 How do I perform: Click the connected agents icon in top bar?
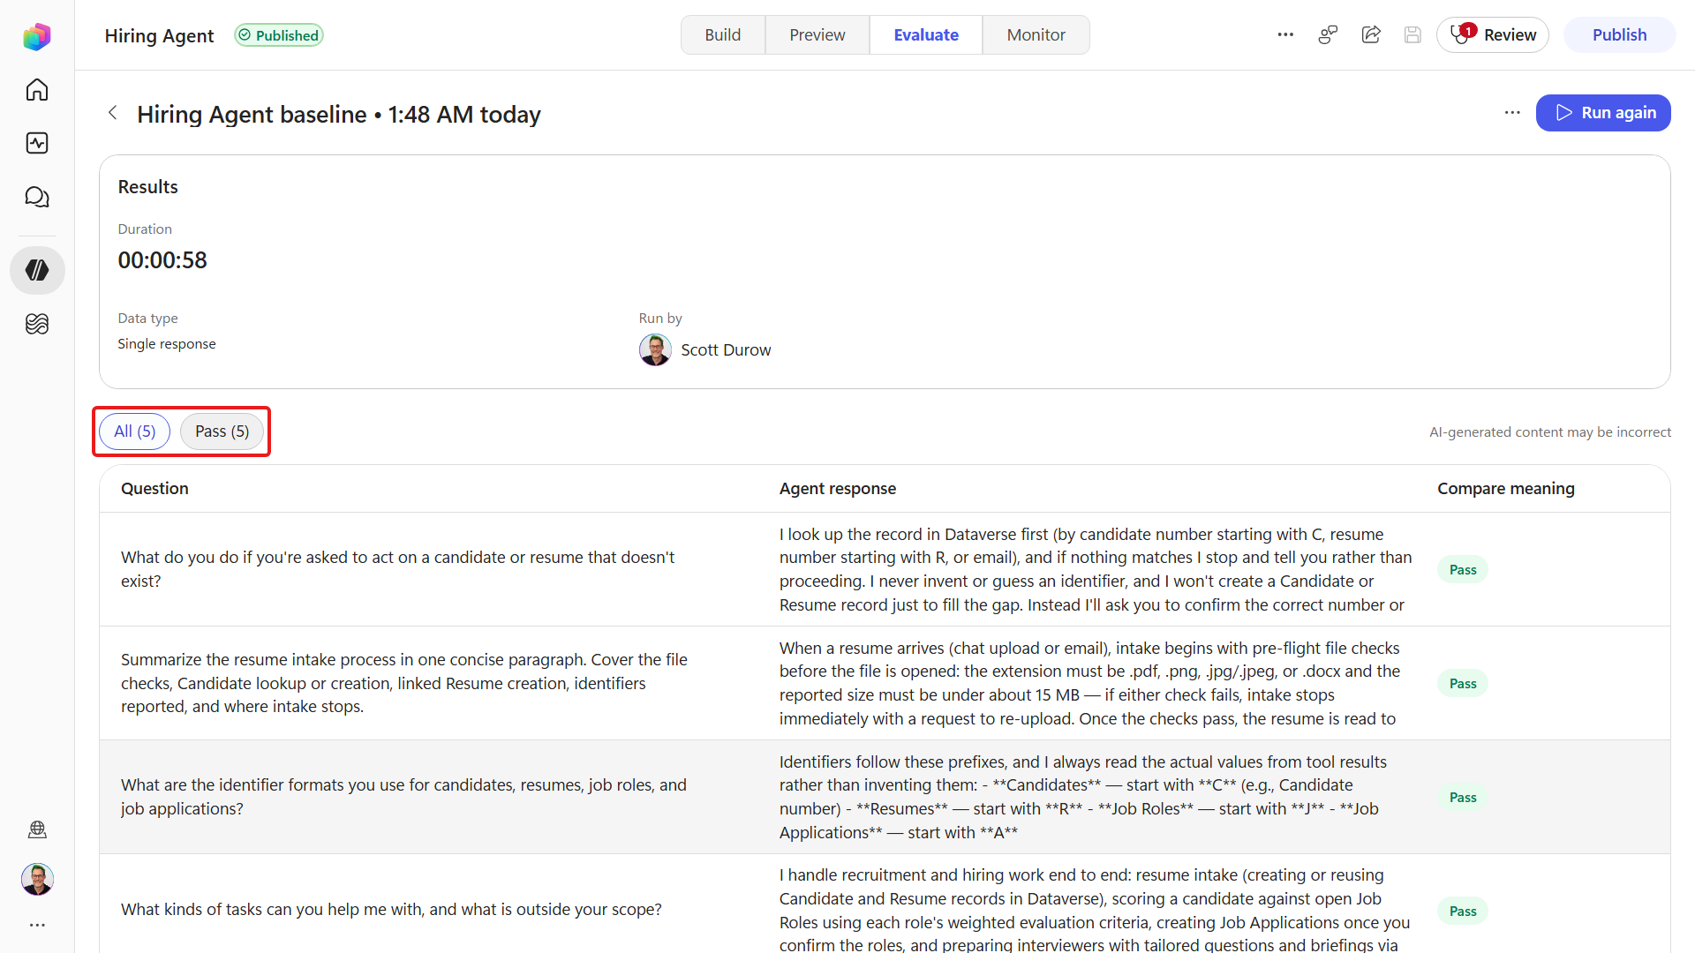1328,35
